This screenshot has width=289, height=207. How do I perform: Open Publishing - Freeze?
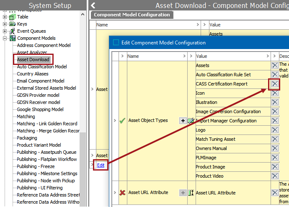click(36, 166)
